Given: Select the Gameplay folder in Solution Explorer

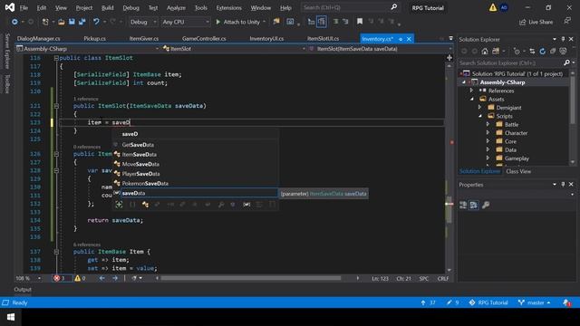Looking at the screenshot, I should [x=517, y=158].
